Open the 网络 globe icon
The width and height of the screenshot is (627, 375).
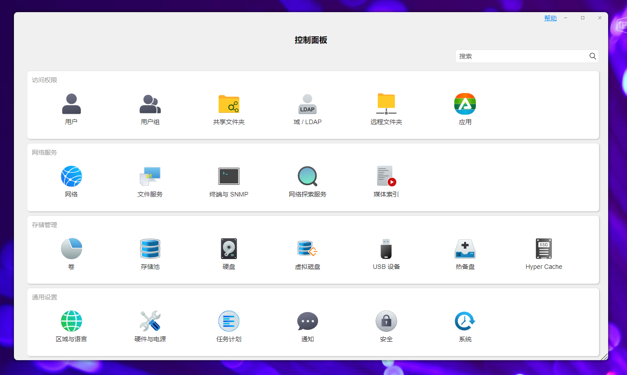tap(72, 176)
